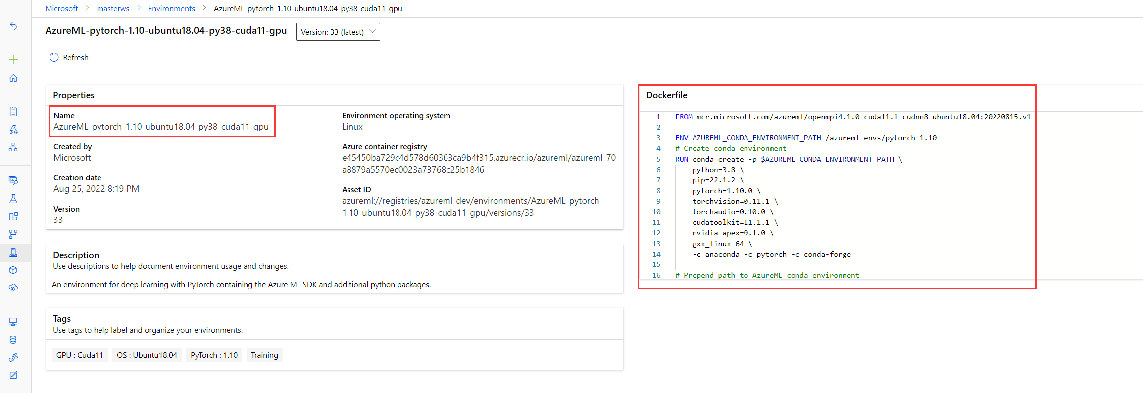Open Notebooks from the sidebar
Viewport: 1143px width, 393px height.
(x=13, y=112)
